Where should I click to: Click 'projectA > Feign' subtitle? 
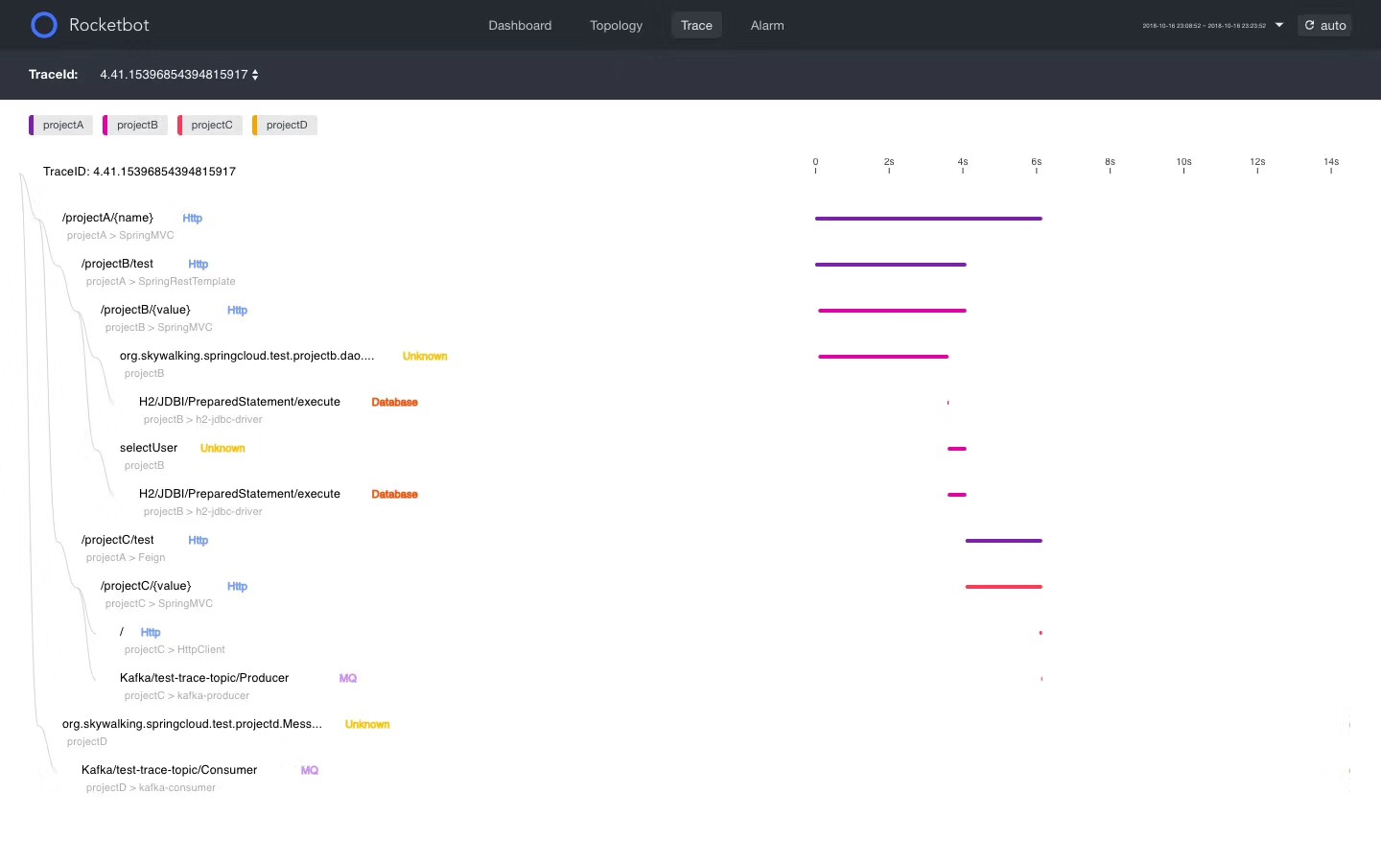[x=126, y=558]
